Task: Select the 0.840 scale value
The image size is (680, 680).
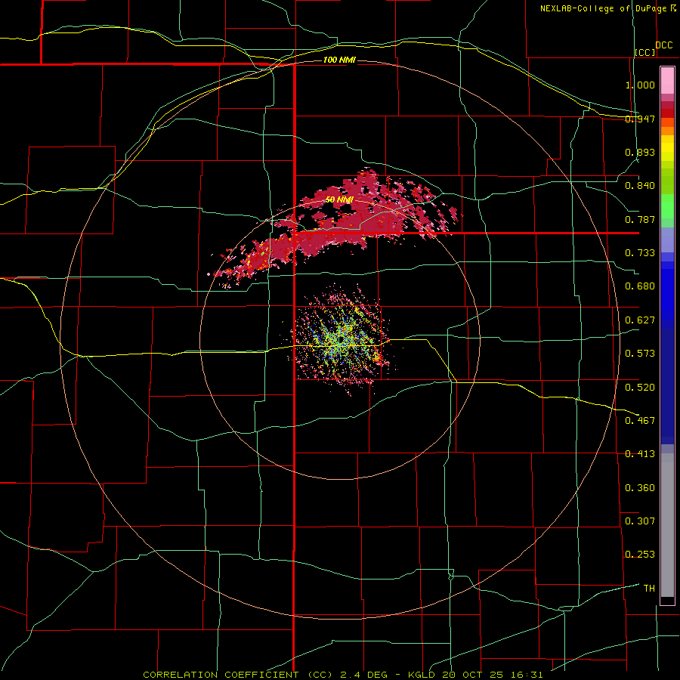Action: [x=640, y=186]
